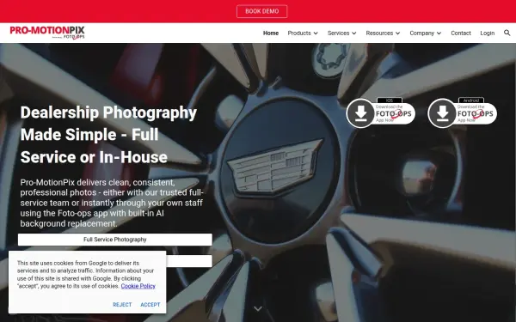
Task: Open the Company menu
Action: (422, 33)
